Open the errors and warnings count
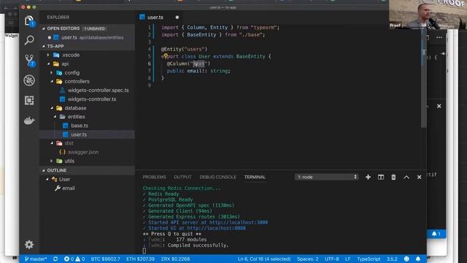The height and width of the screenshot is (263, 467). pos(74,259)
